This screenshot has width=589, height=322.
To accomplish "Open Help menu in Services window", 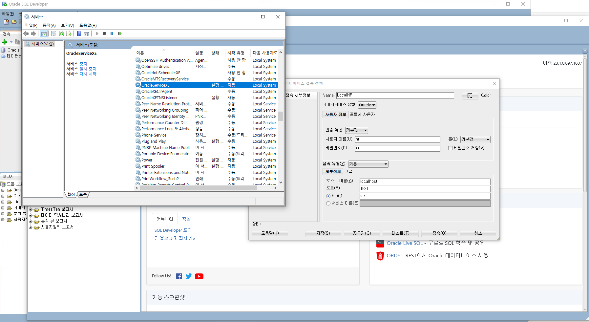I will coord(88,25).
